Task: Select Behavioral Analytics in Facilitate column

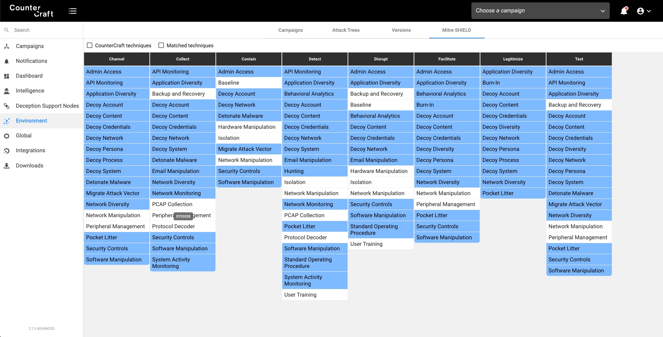Action: tap(447, 94)
